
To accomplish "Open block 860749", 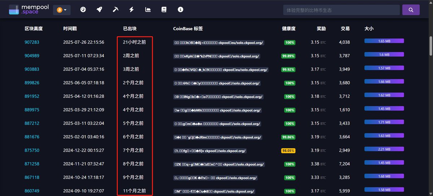I will point(32,191).
